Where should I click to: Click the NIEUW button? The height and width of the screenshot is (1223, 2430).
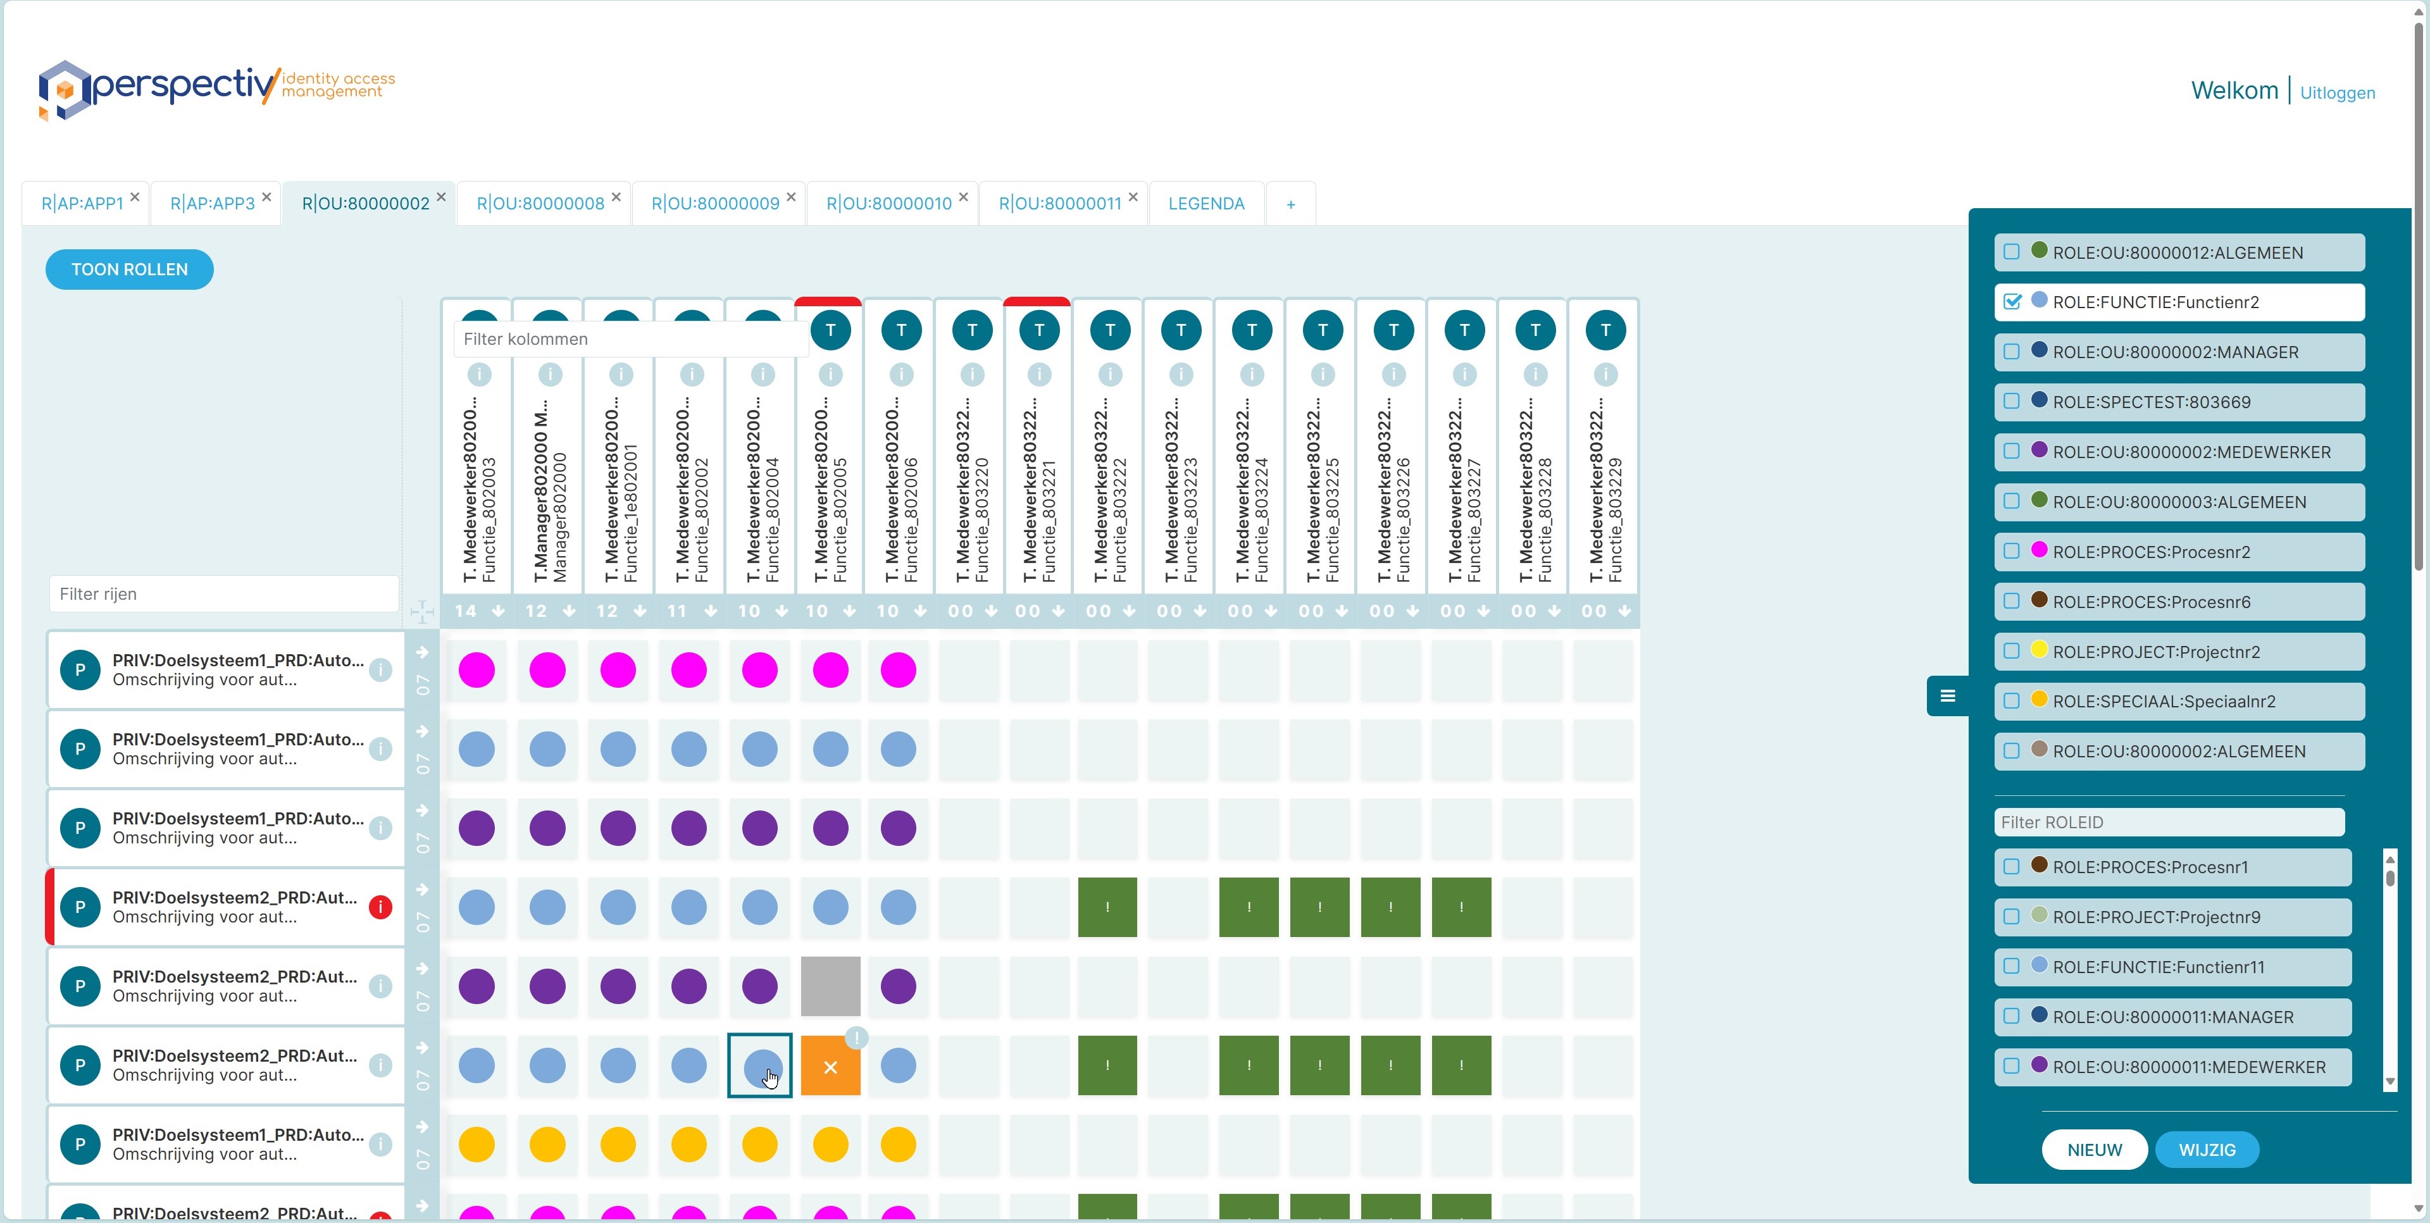[x=2094, y=1150]
